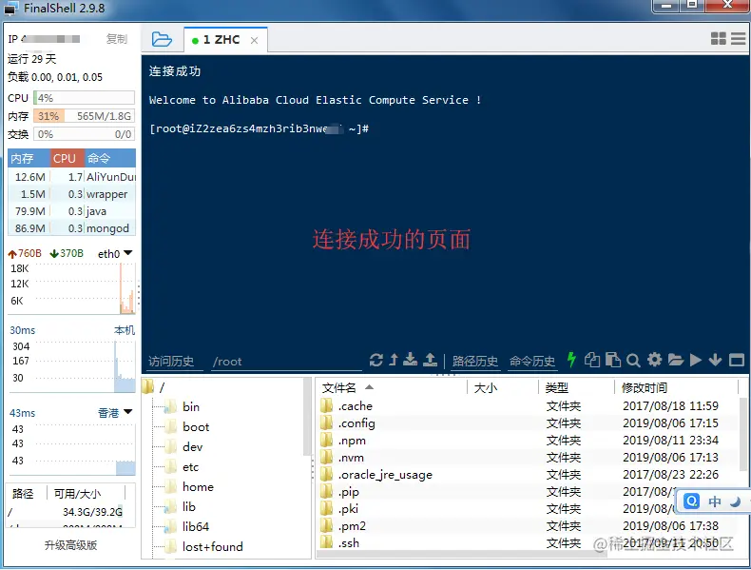Image resolution: width=751 pixels, height=570 pixels.
Task: Sort processes by 命令 column
Action: point(110,158)
